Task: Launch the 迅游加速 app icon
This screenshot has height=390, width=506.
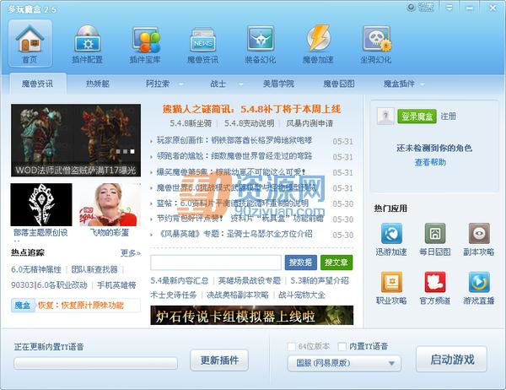Action: [391, 233]
